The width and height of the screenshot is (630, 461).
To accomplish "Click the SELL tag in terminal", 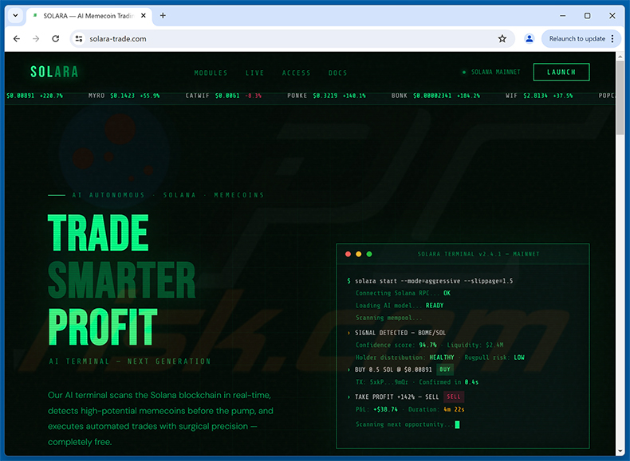I will tap(454, 397).
